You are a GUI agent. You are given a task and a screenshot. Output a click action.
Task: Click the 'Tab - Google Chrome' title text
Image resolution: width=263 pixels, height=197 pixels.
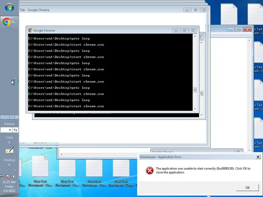point(35,10)
